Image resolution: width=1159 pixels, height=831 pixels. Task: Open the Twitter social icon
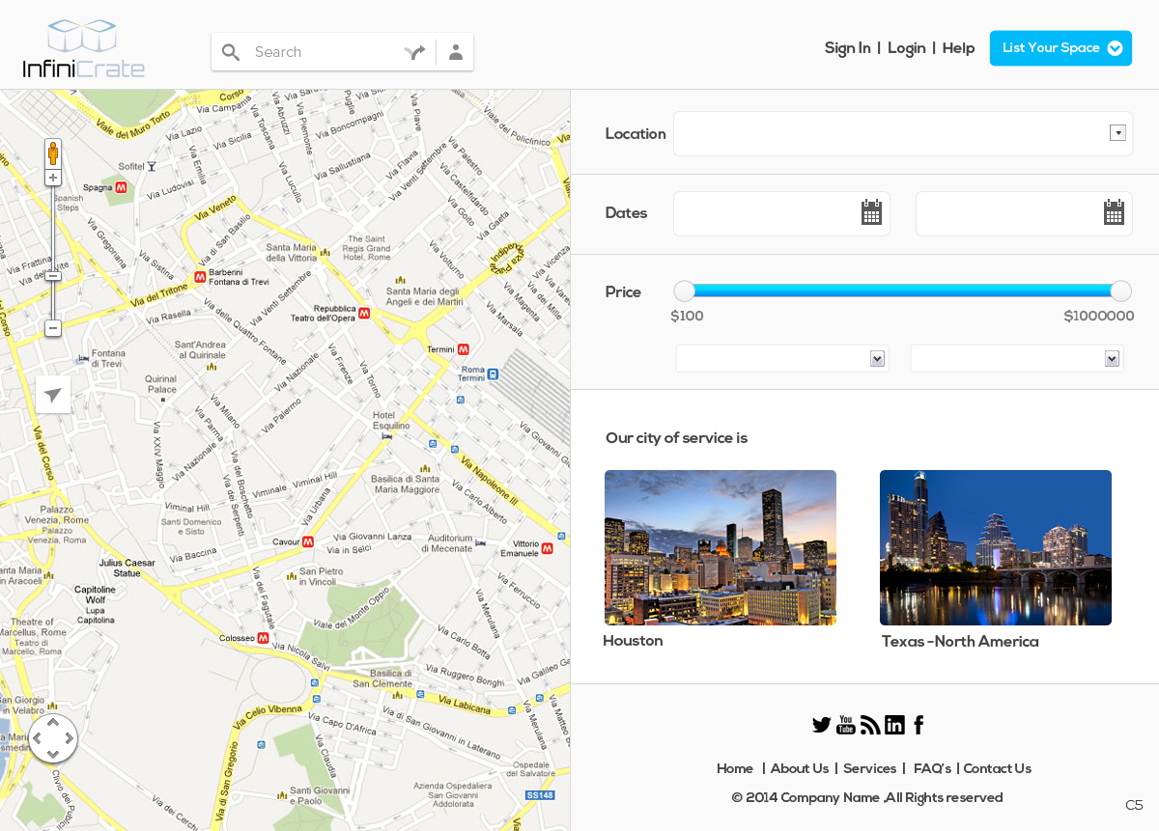click(822, 725)
